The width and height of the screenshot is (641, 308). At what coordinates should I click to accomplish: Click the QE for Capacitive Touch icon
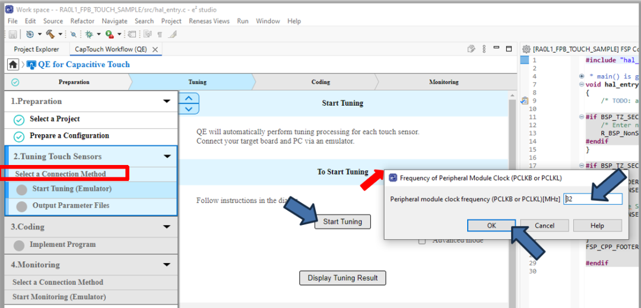tap(31, 65)
